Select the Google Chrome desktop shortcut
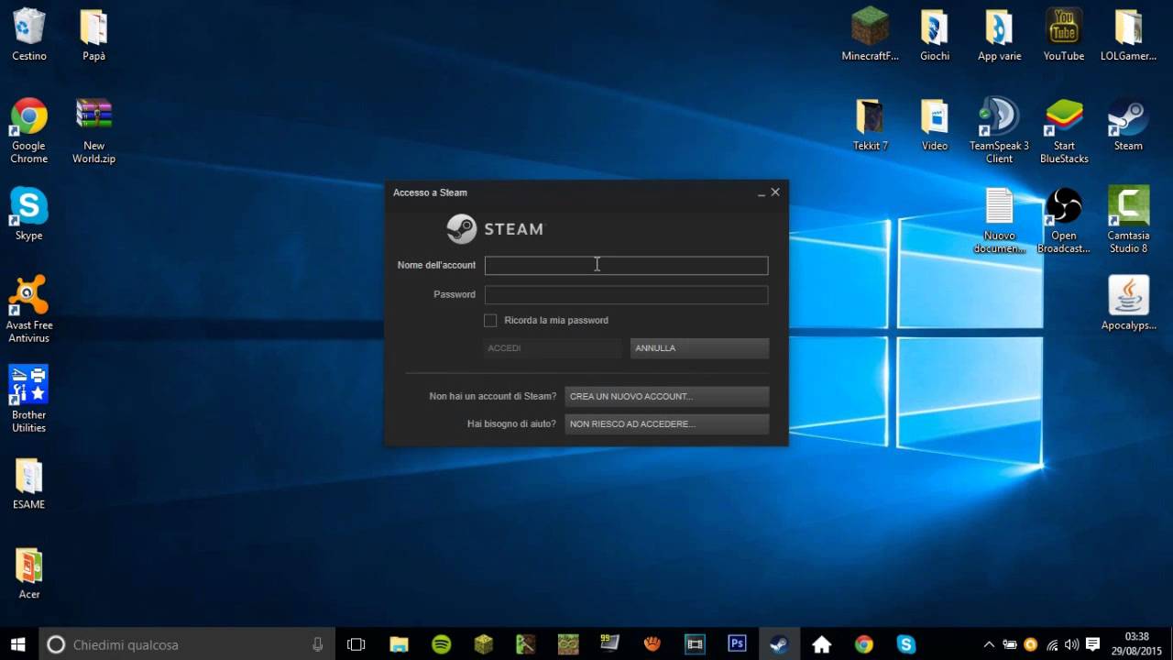 [x=29, y=131]
